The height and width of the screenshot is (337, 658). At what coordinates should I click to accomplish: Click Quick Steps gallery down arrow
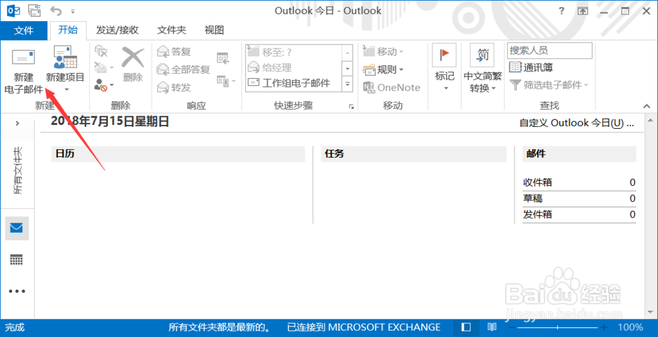tap(347, 68)
